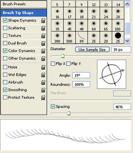Uncheck the Smoothing checkbox

click(5, 90)
